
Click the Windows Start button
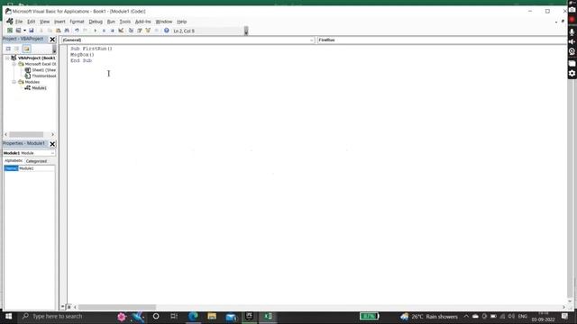[8, 316]
